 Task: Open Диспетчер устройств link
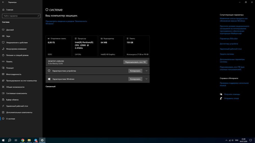click(x=229, y=44)
